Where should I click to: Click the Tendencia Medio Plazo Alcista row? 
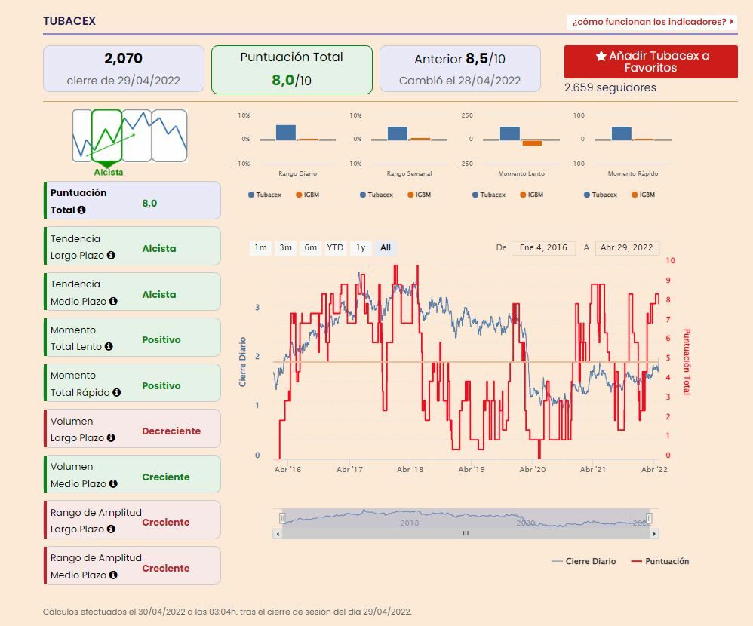[132, 292]
